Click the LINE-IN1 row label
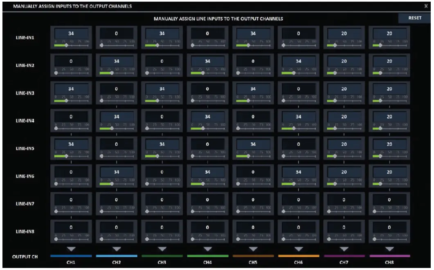The image size is (434, 270). [25, 37]
